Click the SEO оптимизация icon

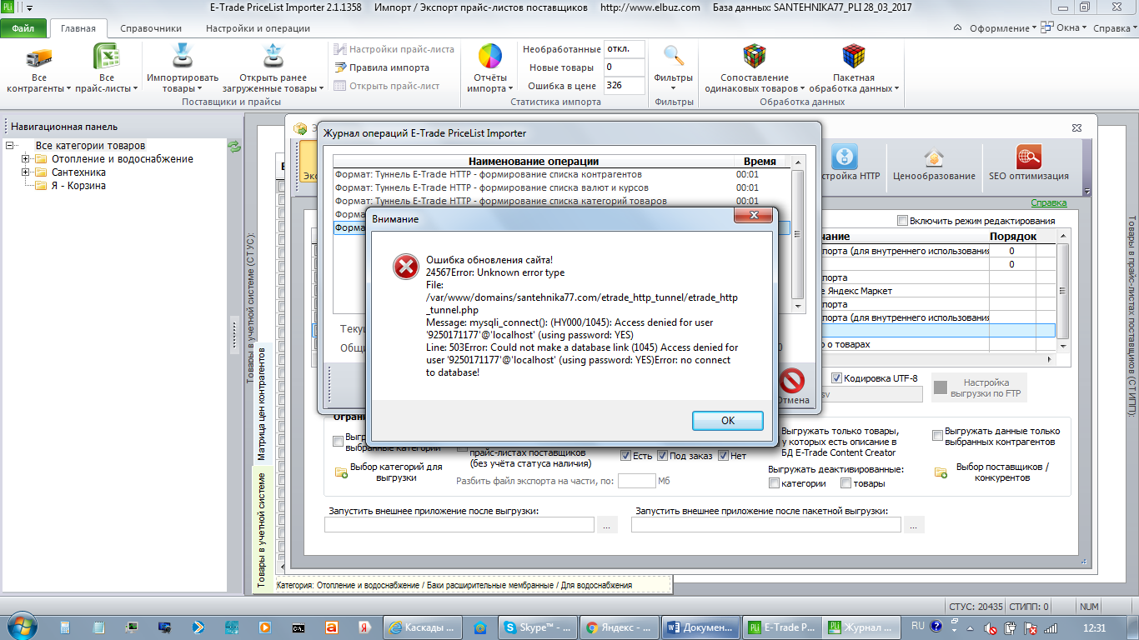[x=1028, y=157]
